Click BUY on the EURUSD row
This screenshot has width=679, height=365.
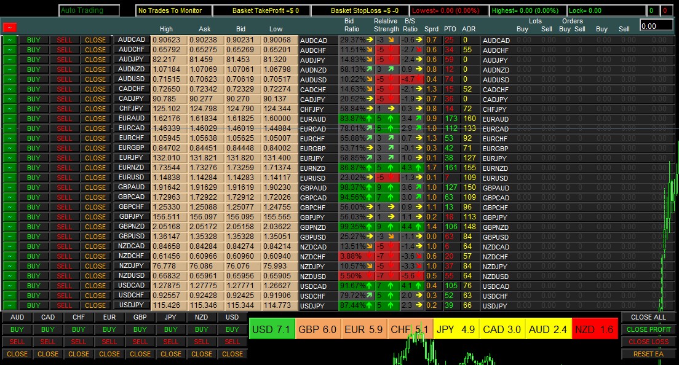pyautogui.click(x=33, y=178)
